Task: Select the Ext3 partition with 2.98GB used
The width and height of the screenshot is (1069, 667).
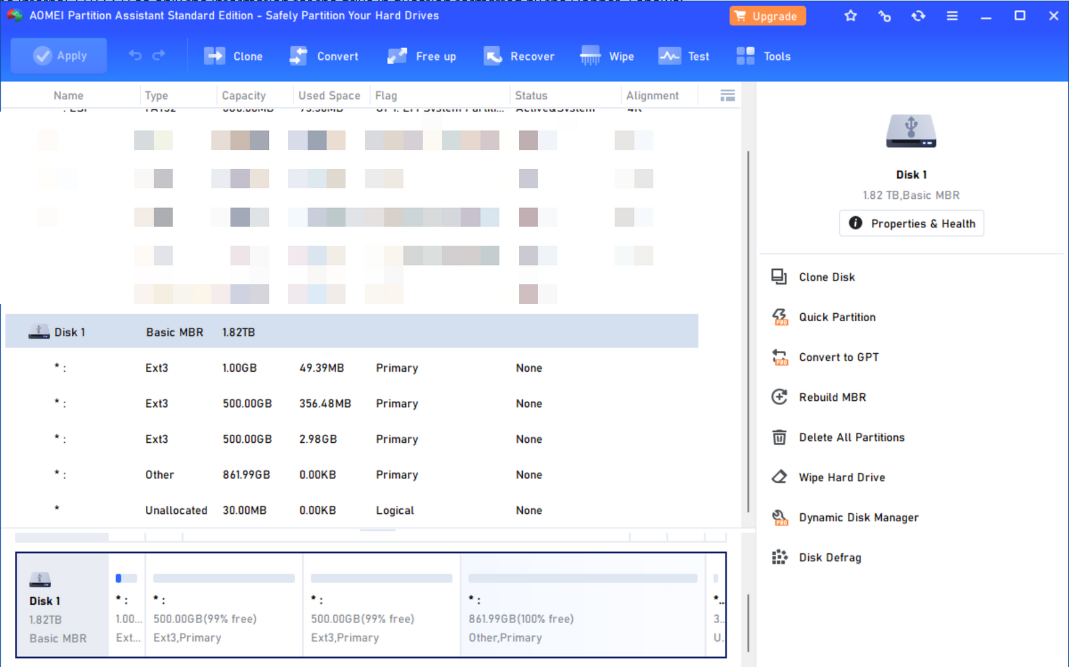Action: [x=352, y=439]
